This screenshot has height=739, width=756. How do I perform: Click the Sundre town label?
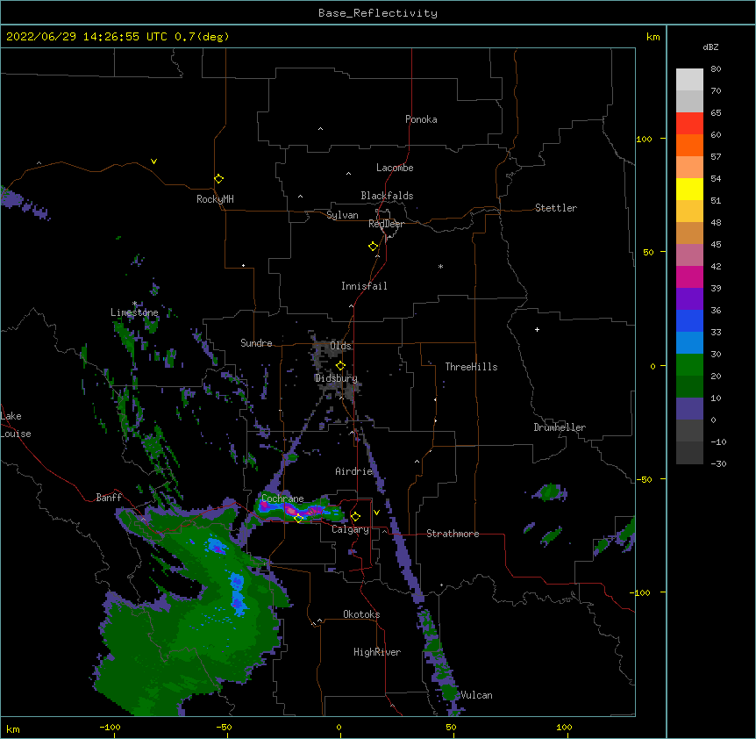(x=256, y=343)
